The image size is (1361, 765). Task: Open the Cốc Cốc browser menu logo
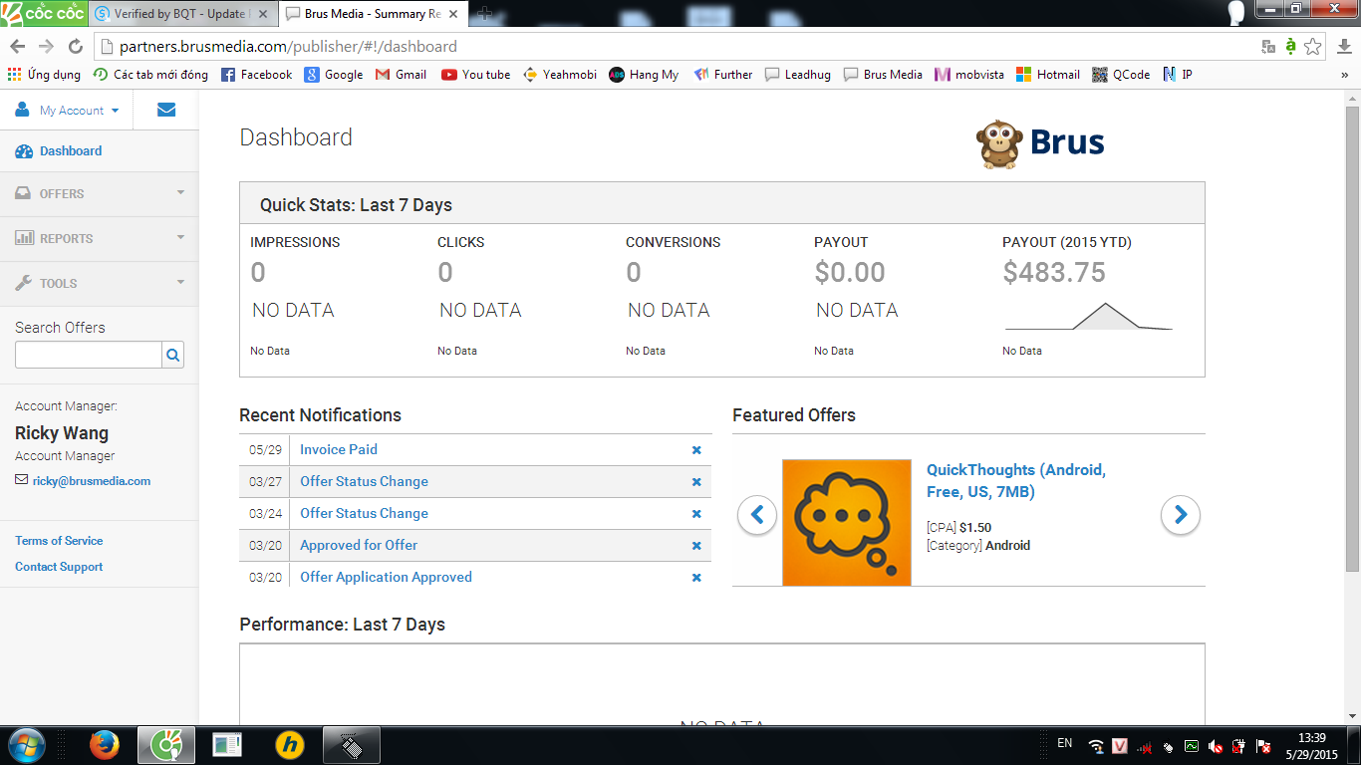43,13
